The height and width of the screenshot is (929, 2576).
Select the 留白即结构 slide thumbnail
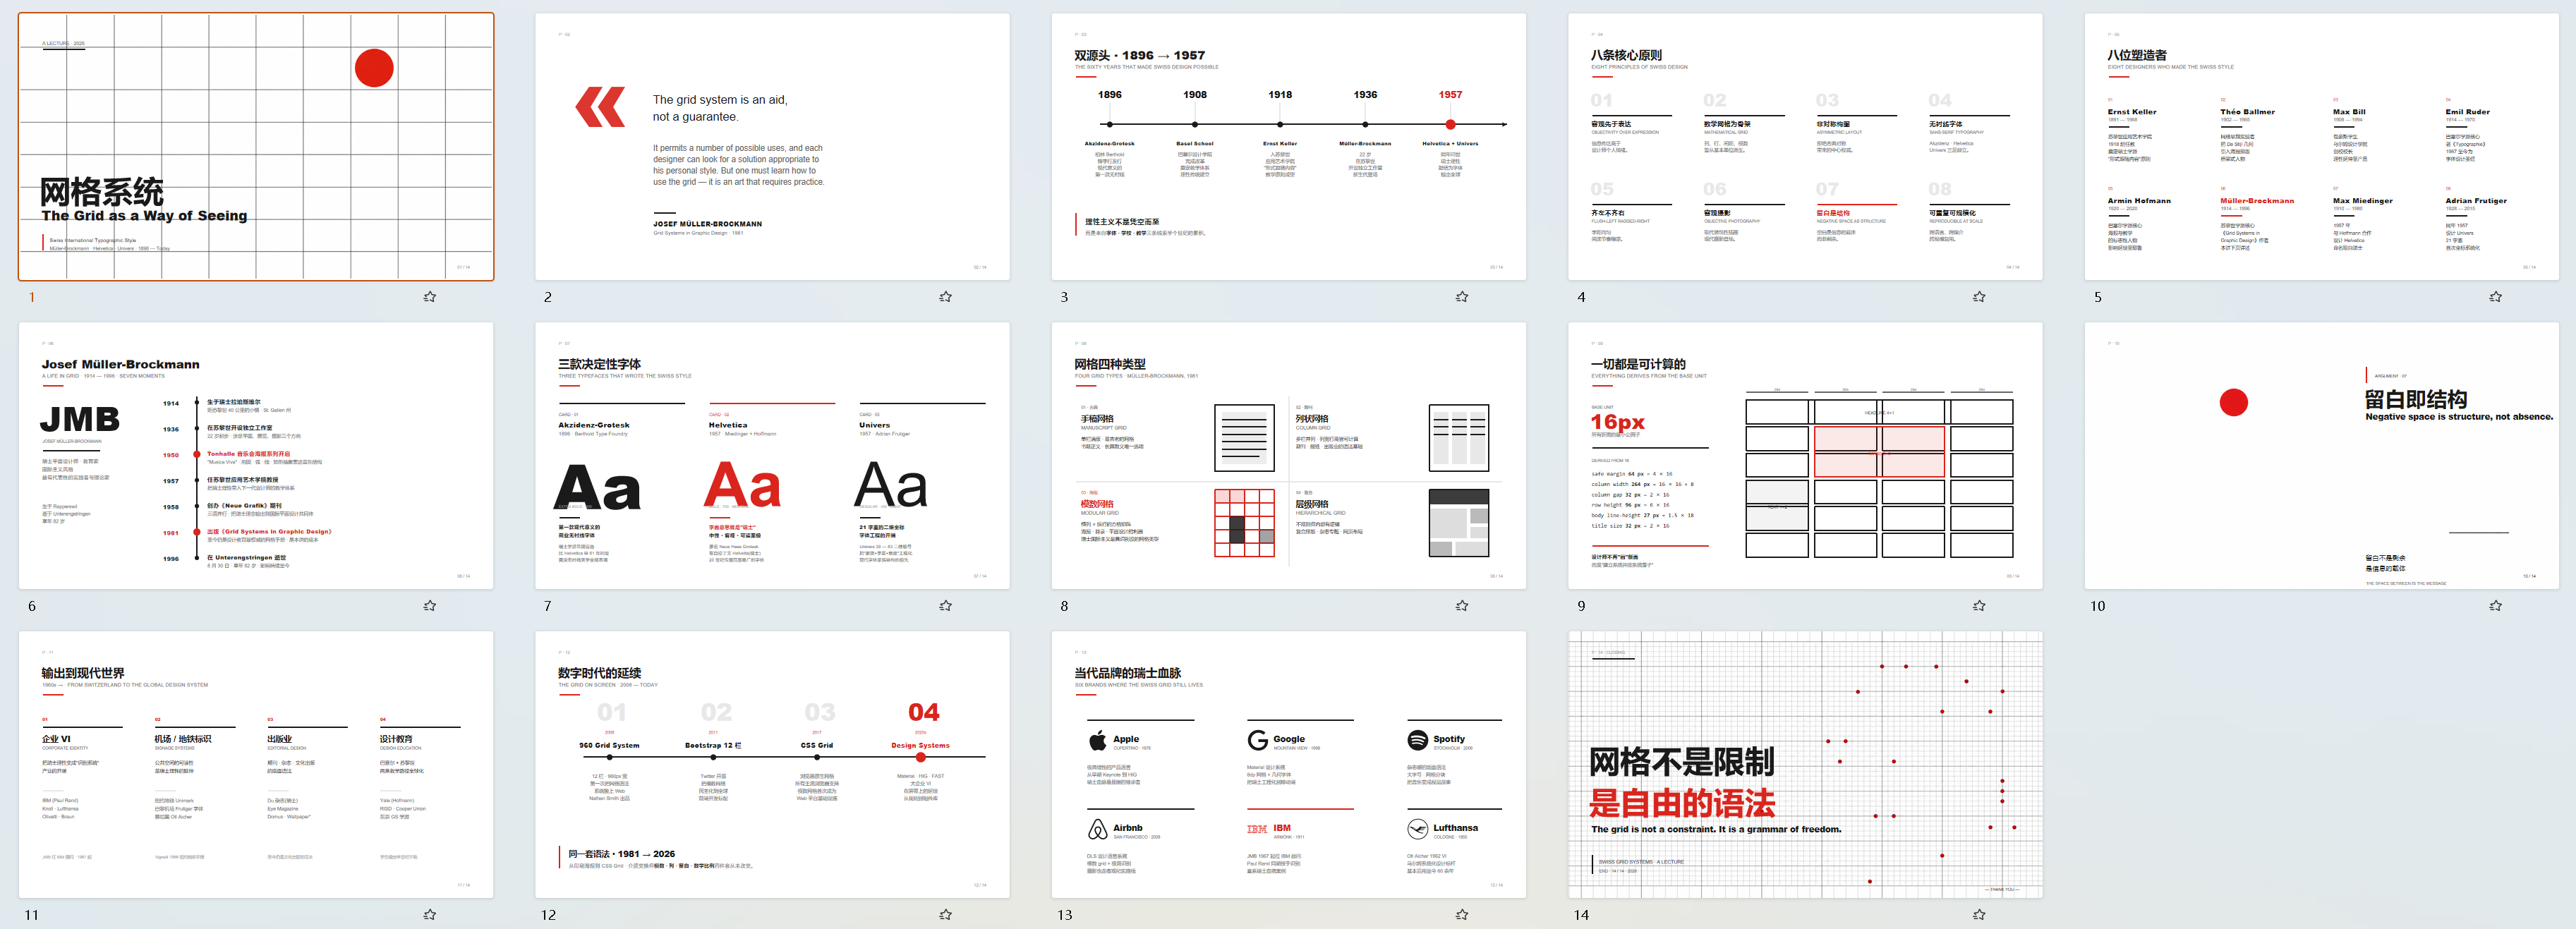pyautogui.click(x=2322, y=456)
